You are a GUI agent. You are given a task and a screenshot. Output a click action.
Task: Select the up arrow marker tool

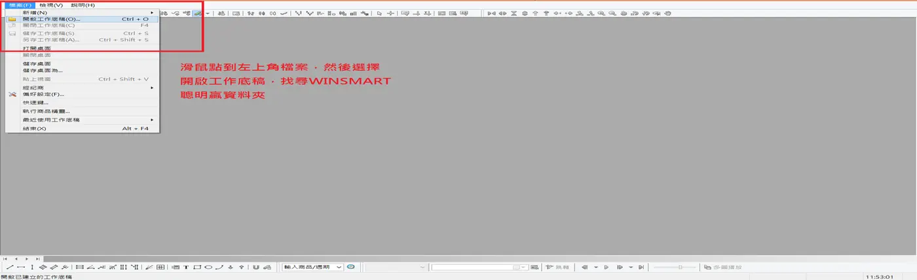point(241,267)
